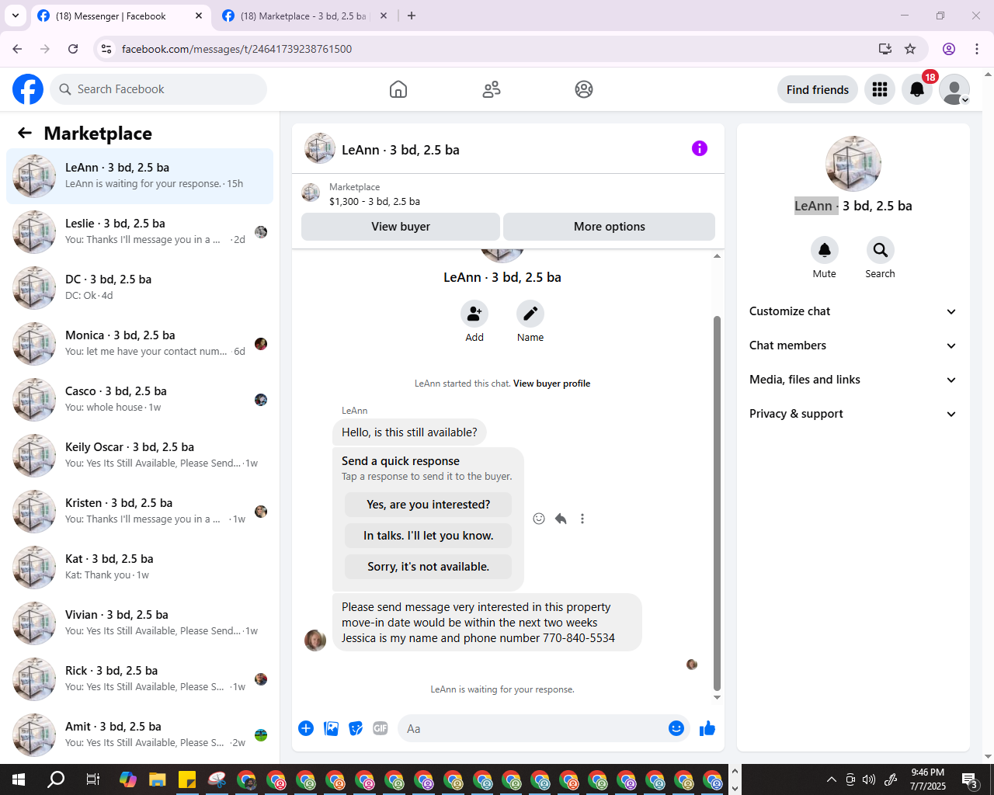Open install app icon in address bar
The width and height of the screenshot is (994, 795).
pyautogui.click(x=885, y=49)
